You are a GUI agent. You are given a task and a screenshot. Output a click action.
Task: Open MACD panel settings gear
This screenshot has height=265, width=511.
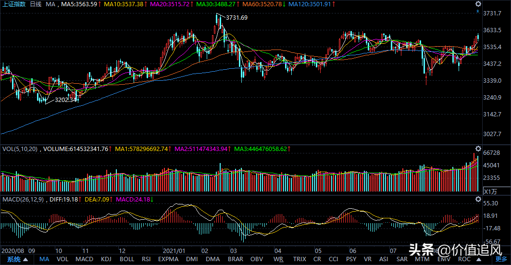coord(478,199)
